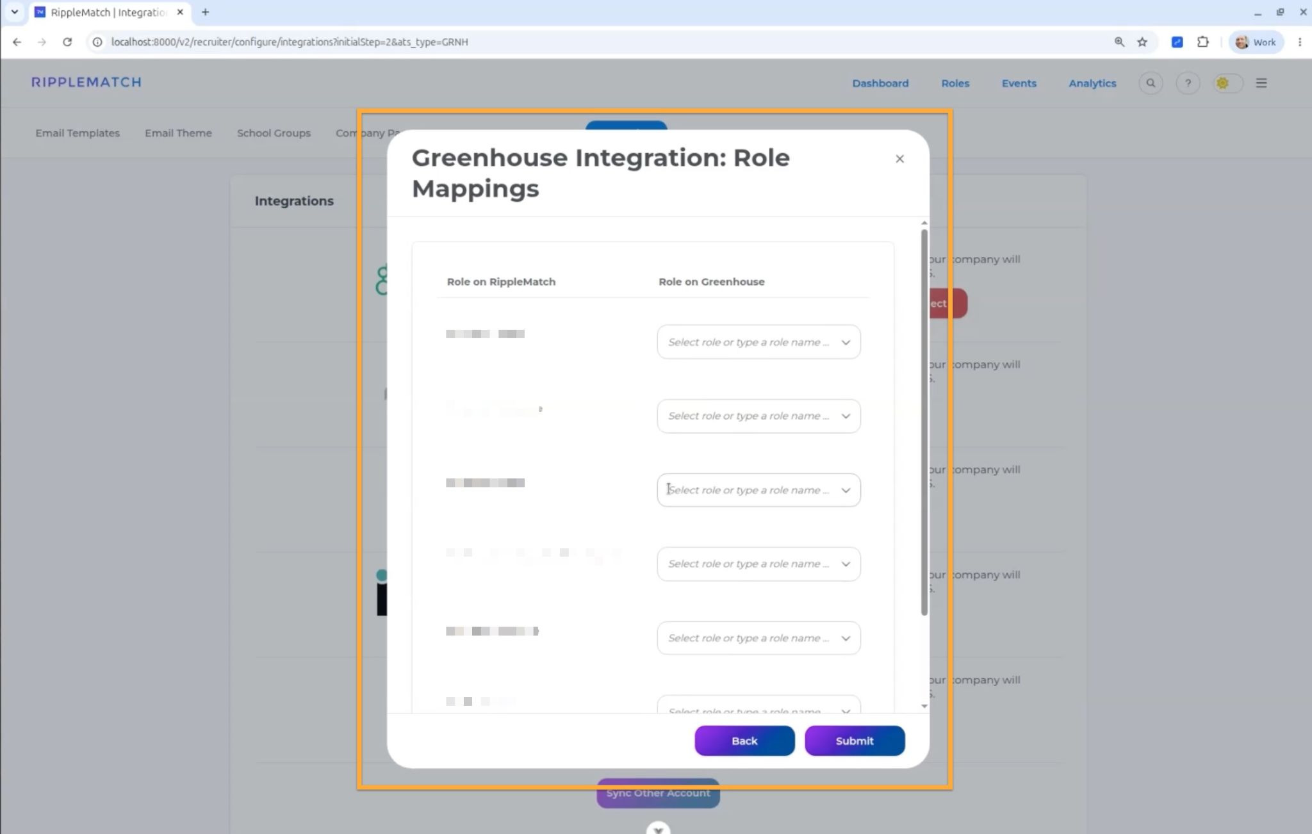This screenshot has width=1312, height=834.
Task: Bookmark page with star icon
Action: [1142, 42]
